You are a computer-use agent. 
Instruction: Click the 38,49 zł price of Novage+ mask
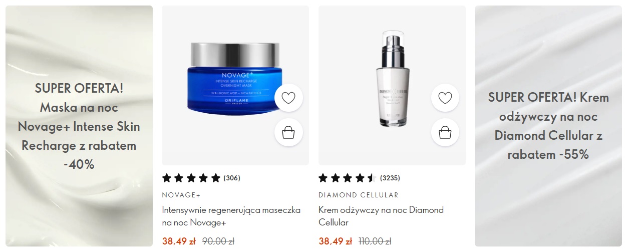coord(179,241)
